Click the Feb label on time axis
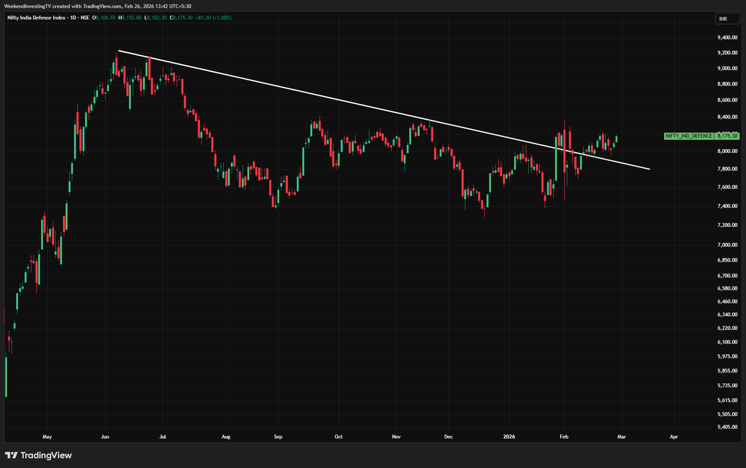 (x=563, y=437)
